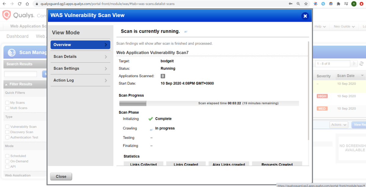Click the Close button in dialog
This screenshot has height=187, width=366.
click(61, 176)
